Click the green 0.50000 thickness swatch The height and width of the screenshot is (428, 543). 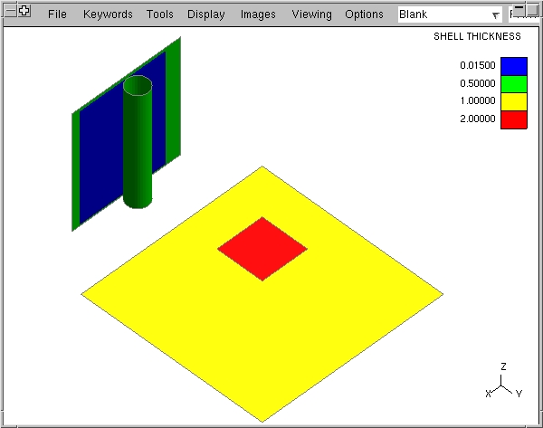[x=514, y=83]
